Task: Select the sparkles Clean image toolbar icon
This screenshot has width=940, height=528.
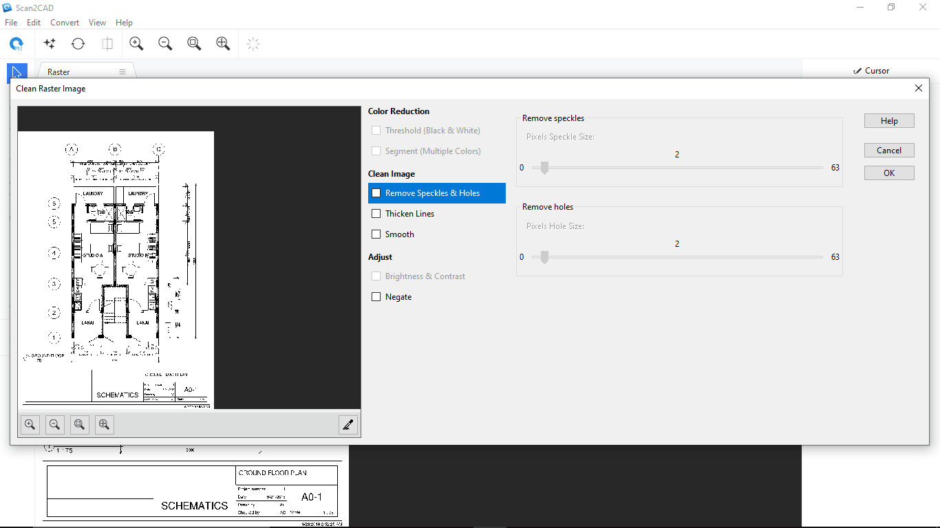Action: coord(50,43)
